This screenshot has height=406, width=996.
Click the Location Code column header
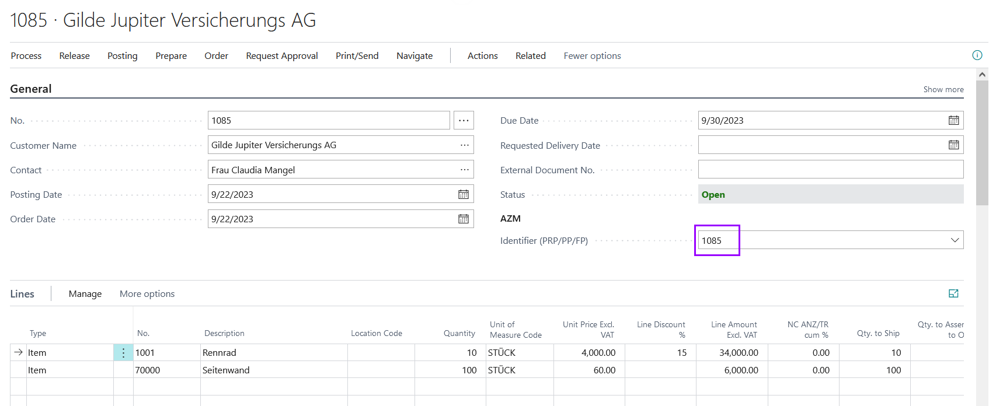click(x=377, y=333)
